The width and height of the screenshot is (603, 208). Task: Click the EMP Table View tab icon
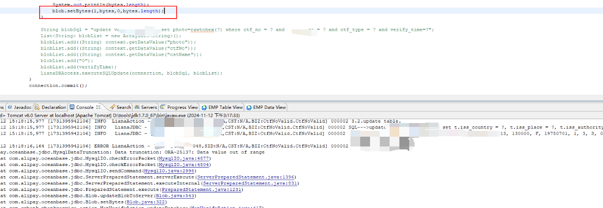coord(205,107)
